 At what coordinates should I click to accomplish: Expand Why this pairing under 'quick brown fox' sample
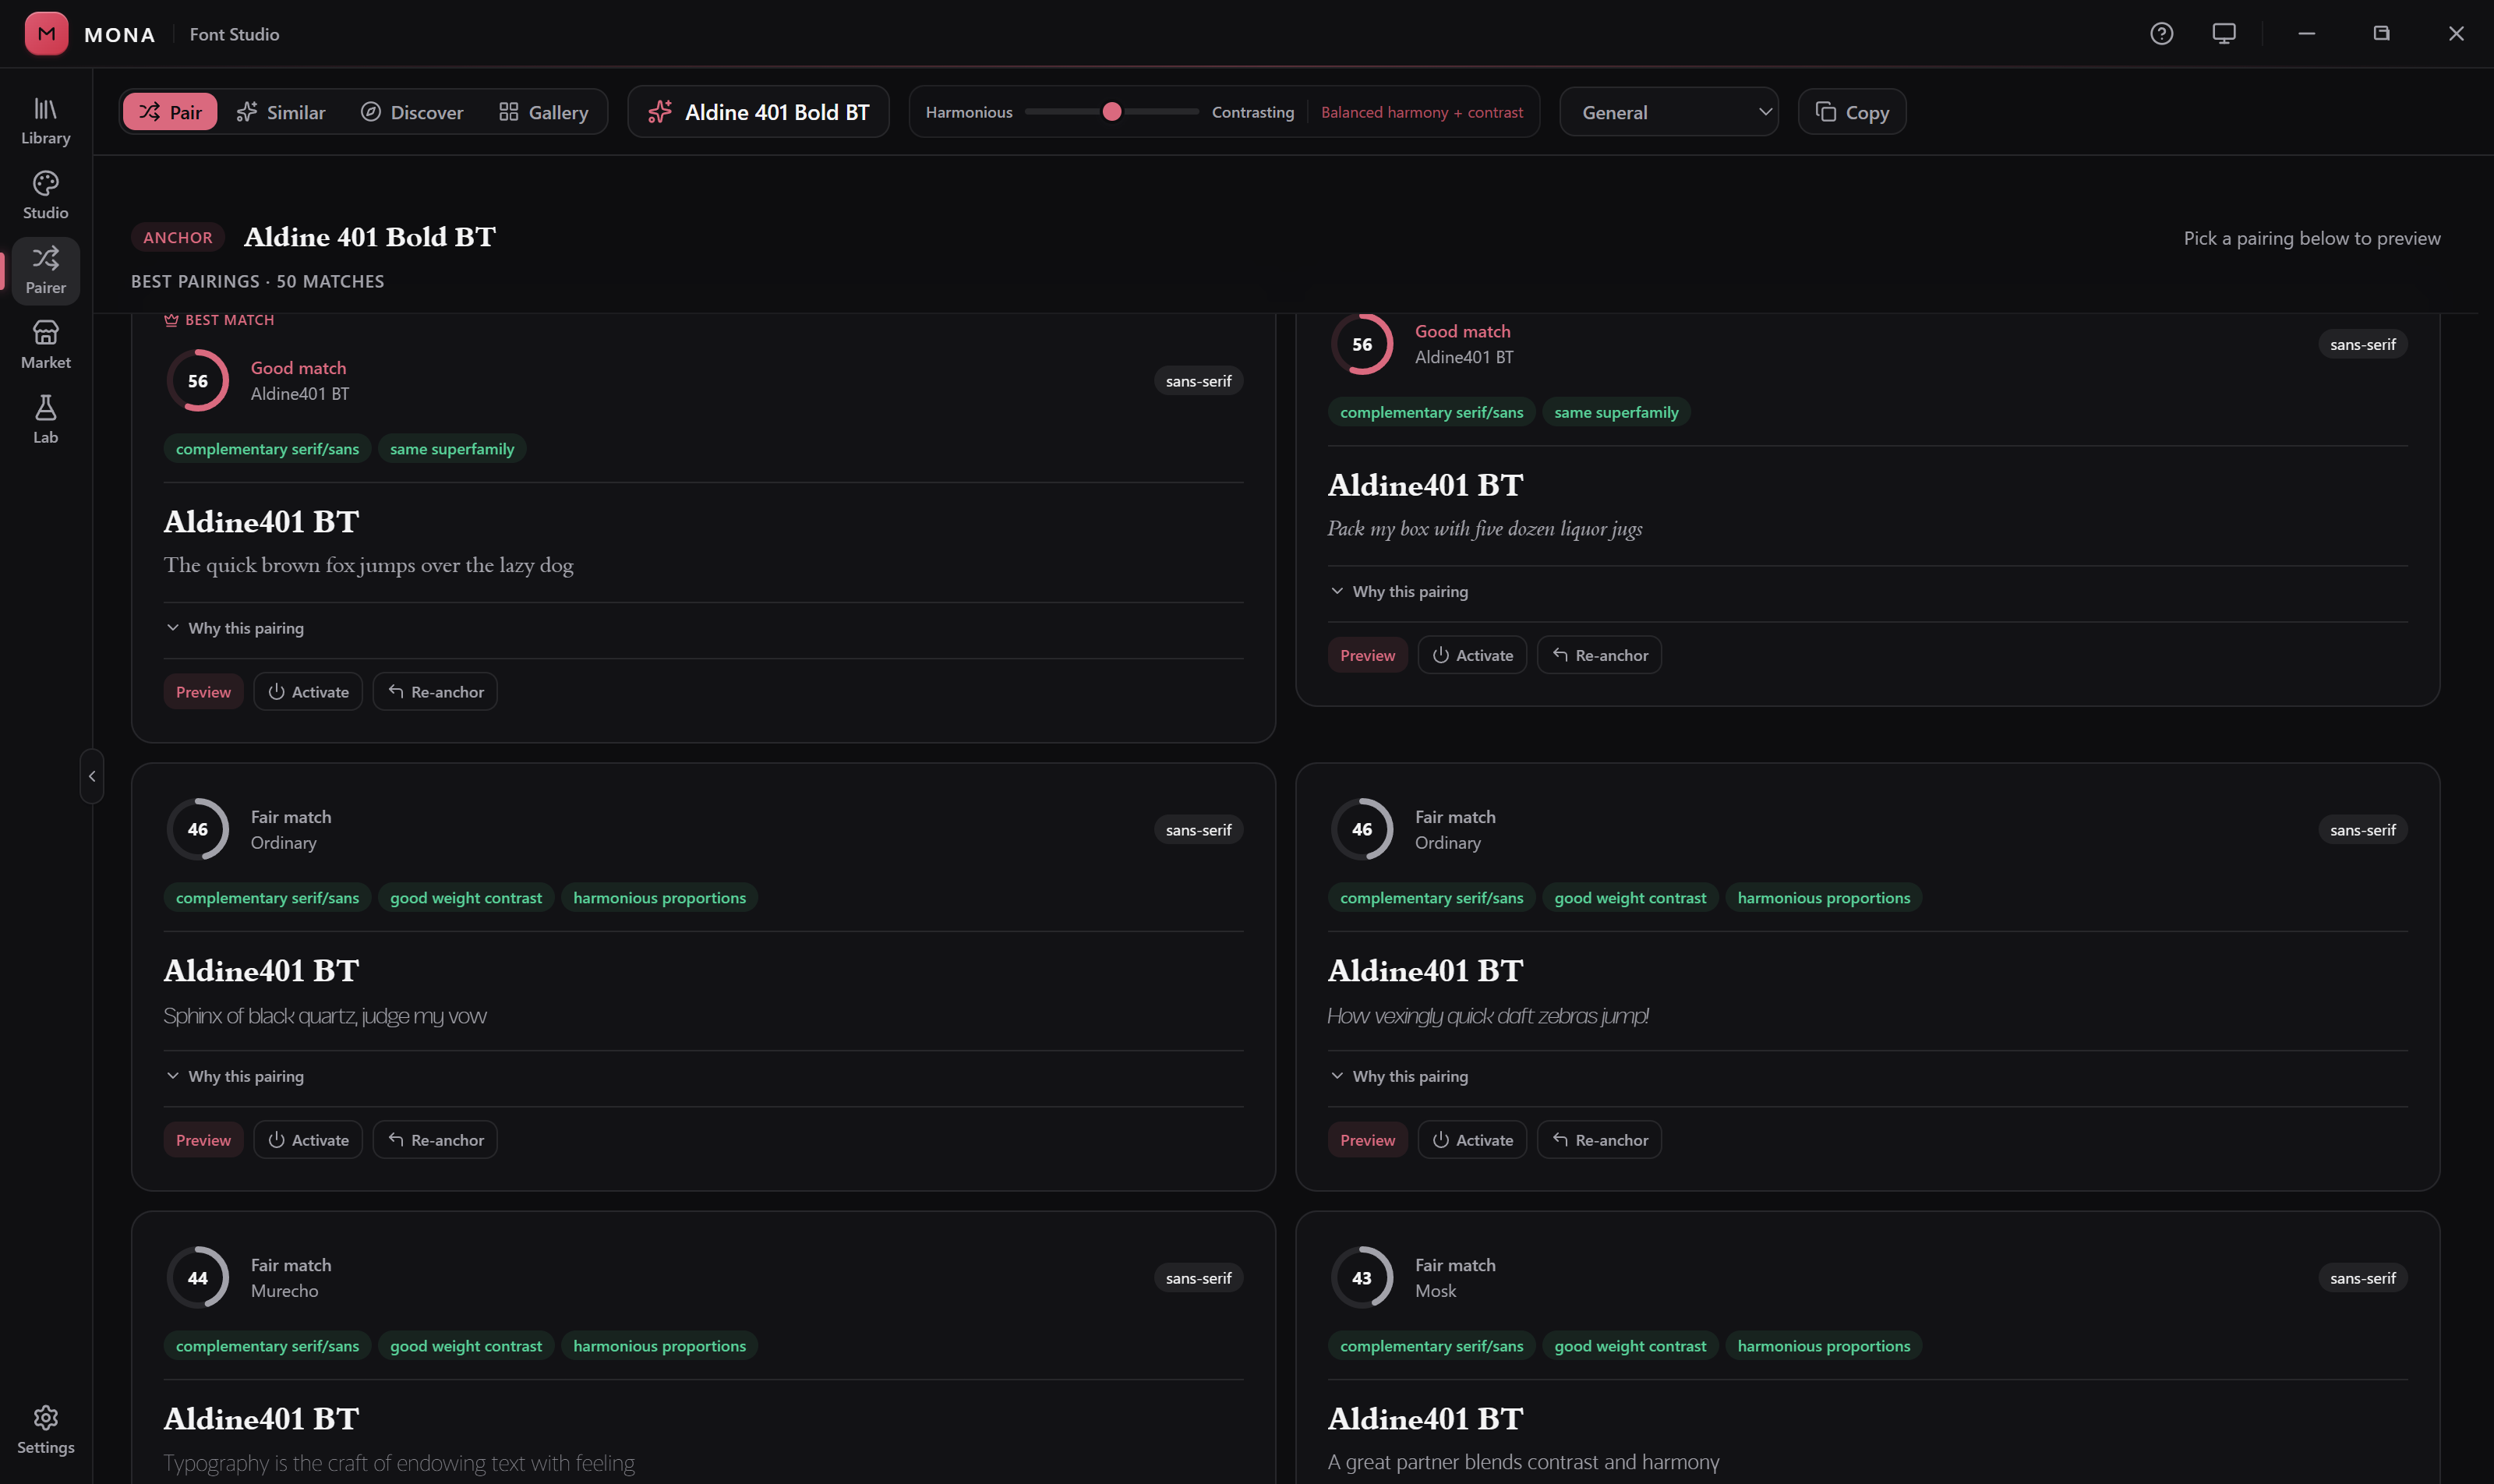tap(235, 628)
